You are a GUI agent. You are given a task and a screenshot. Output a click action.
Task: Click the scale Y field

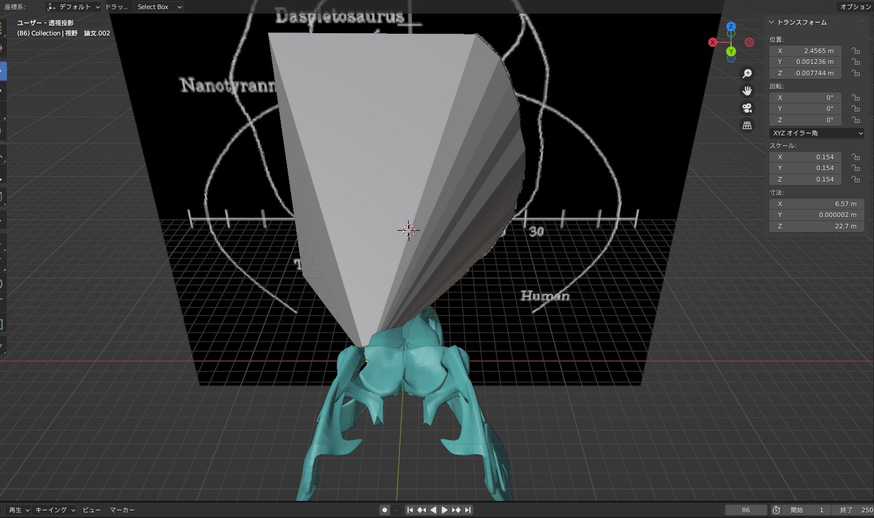click(x=805, y=168)
